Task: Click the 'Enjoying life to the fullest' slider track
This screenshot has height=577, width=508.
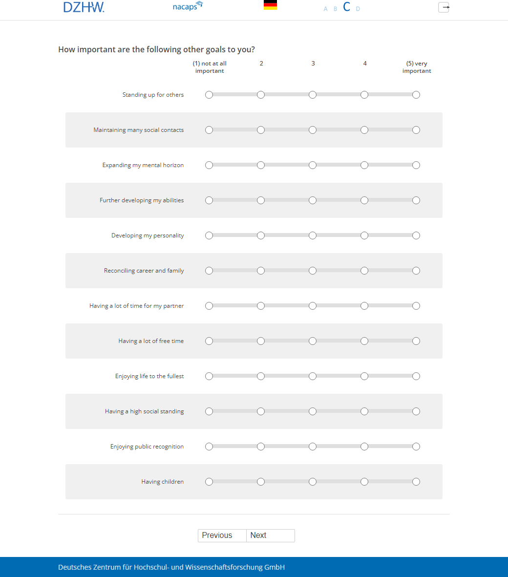Action: coord(287,376)
